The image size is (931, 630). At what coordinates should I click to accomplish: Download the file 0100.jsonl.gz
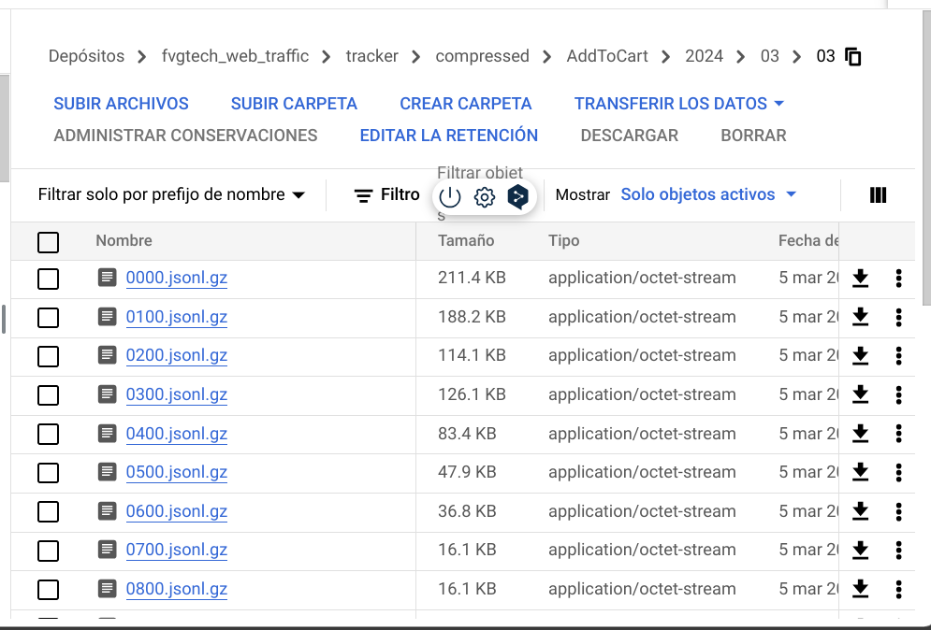[x=860, y=318]
